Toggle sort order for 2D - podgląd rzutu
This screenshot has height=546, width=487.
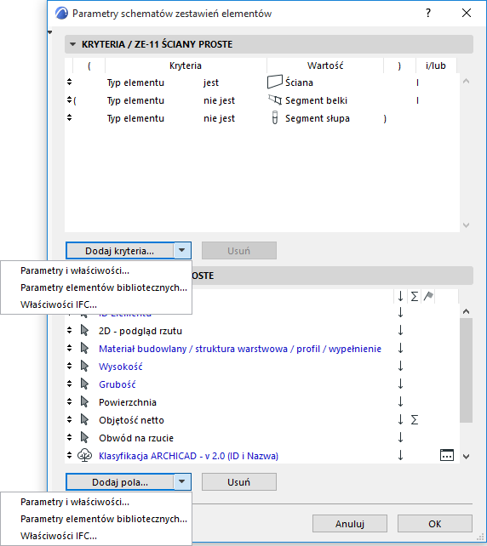point(400,330)
